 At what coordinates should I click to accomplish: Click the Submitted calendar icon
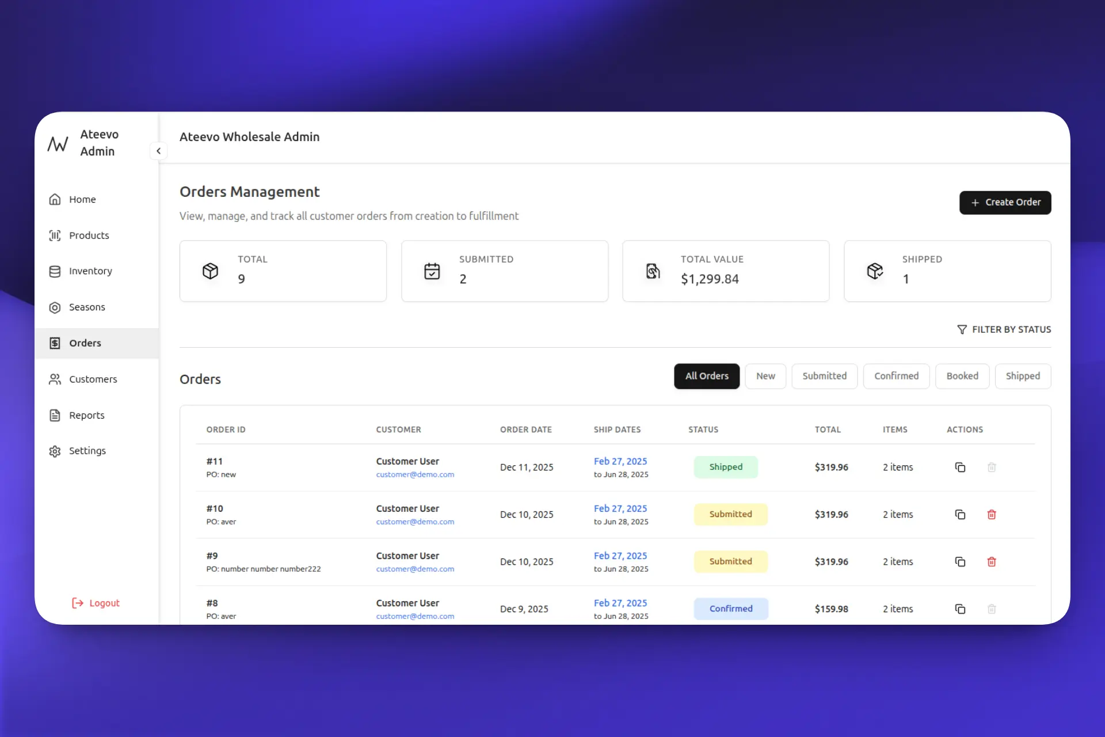click(432, 271)
